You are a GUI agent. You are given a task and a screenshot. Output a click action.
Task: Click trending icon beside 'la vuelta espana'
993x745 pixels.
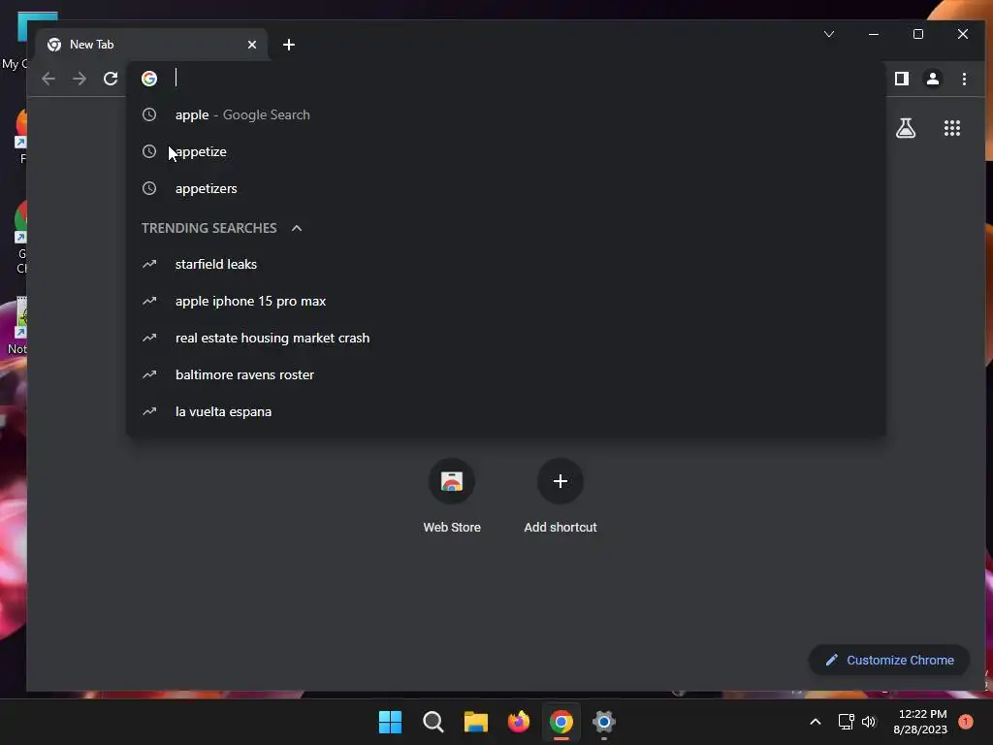(x=149, y=411)
